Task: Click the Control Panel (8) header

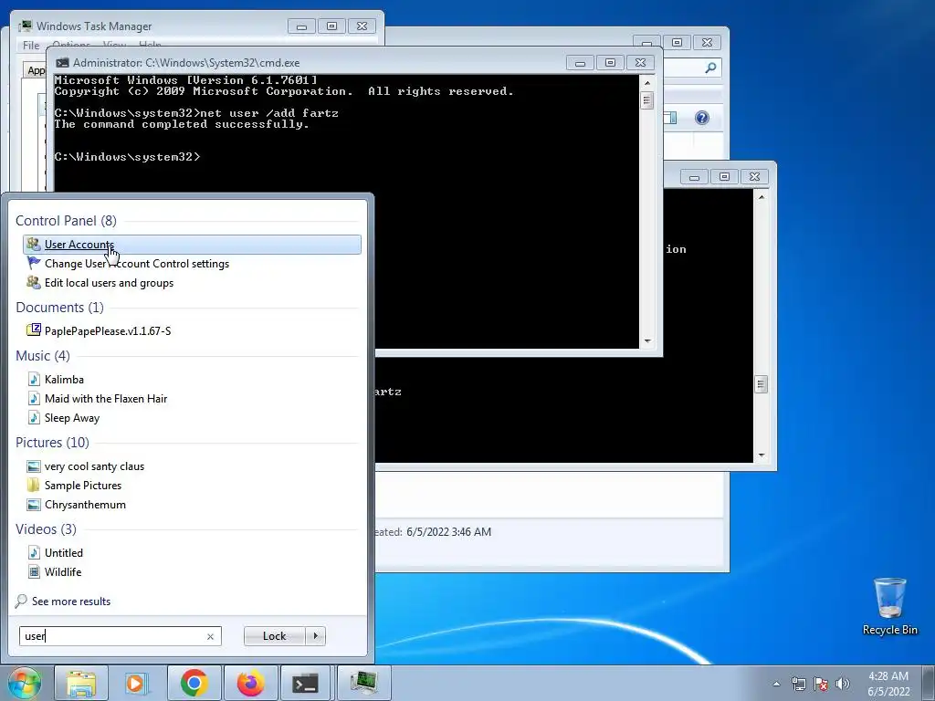Action: click(66, 221)
